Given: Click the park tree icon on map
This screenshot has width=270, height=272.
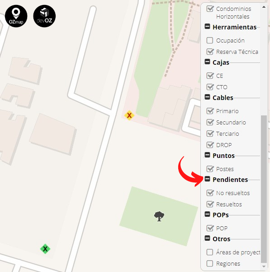Looking at the screenshot, I should pos(159,216).
